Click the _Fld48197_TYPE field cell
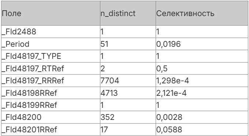 [51, 56]
